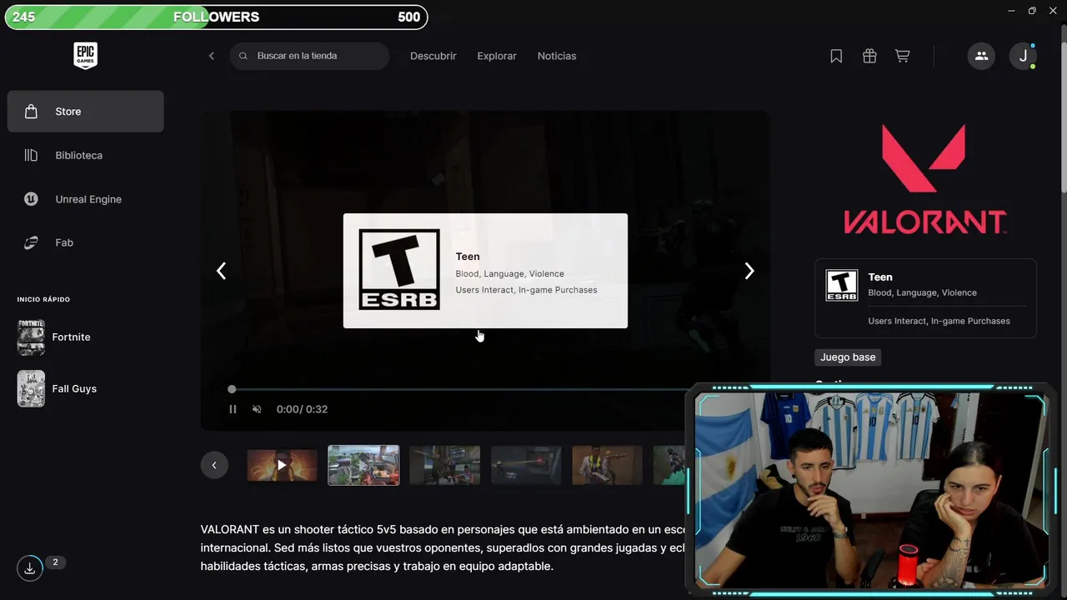The height and width of the screenshot is (600, 1067).
Task: Open the friends list icon
Action: coord(981,56)
